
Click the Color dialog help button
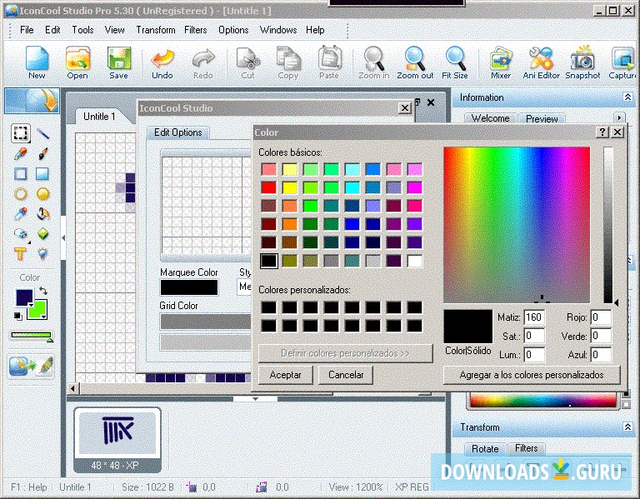pyautogui.click(x=602, y=132)
